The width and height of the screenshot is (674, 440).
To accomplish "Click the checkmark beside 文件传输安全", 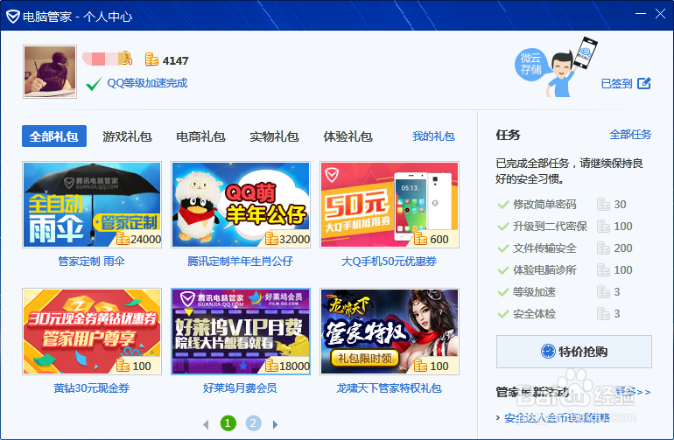I will (503, 248).
